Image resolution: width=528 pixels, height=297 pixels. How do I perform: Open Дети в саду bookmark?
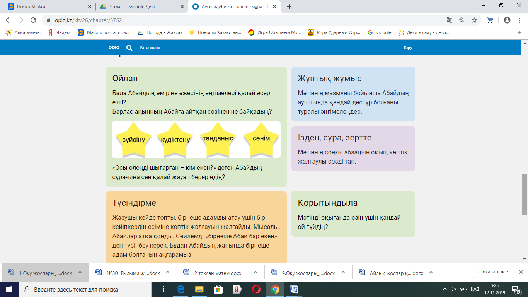point(424,33)
